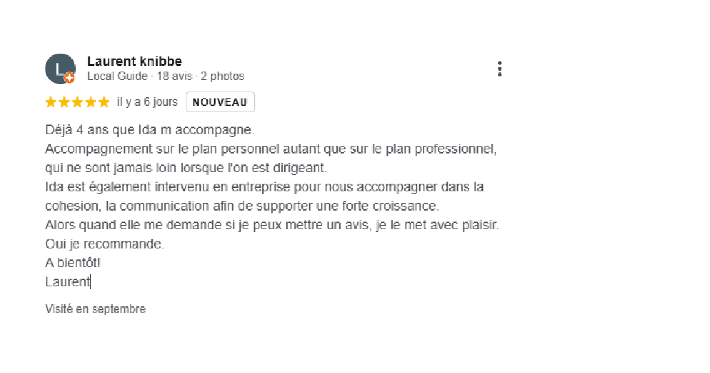
Task: Click the "Local Guide" label under the name
Action: pos(117,76)
